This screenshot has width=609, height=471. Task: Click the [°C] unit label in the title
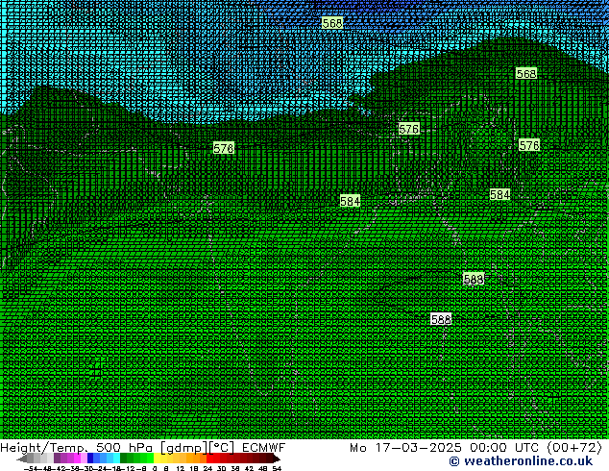pyautogui.click(x=221, y=448)
